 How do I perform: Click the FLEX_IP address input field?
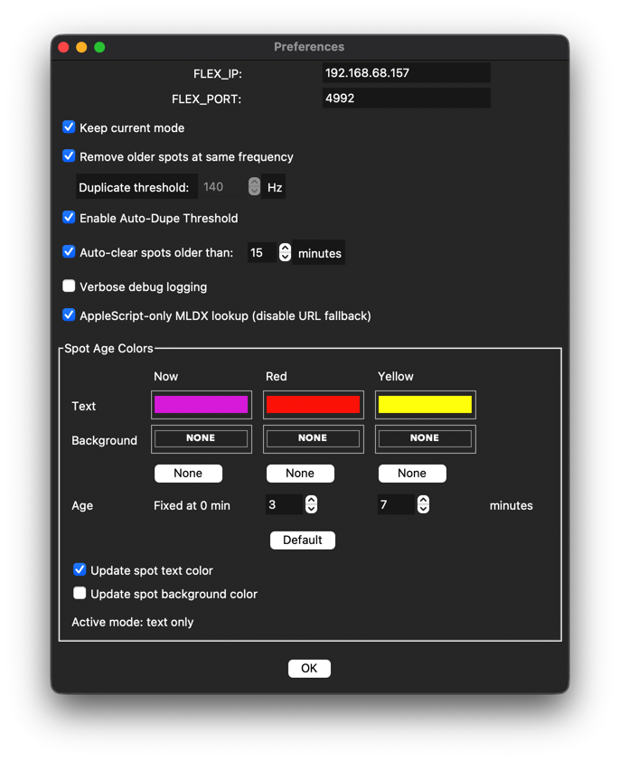tap(407, 73)
